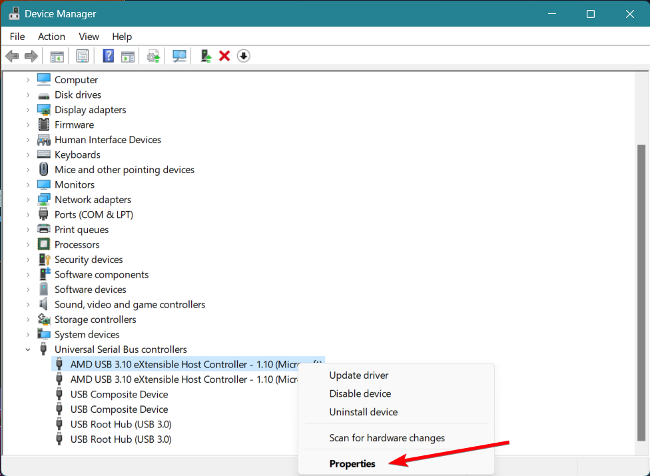
Task: Open the File menu
Action: point(17,37)
